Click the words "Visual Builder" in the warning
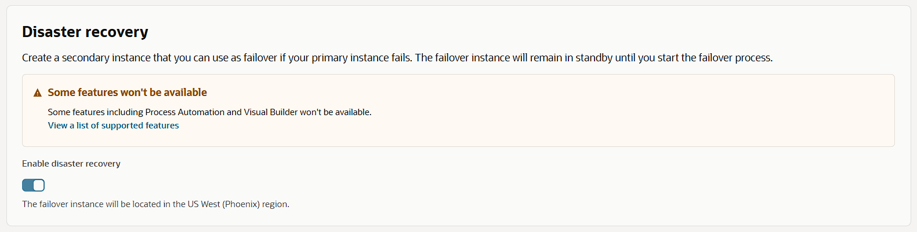Image resolution: width=917 pixels, height=232 pixels. point(271,112)
